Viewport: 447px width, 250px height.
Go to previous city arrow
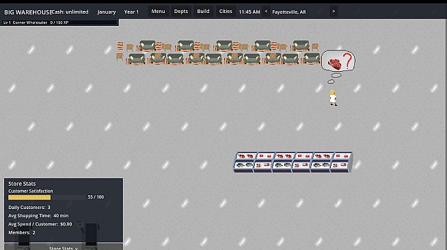pos(266,12)
